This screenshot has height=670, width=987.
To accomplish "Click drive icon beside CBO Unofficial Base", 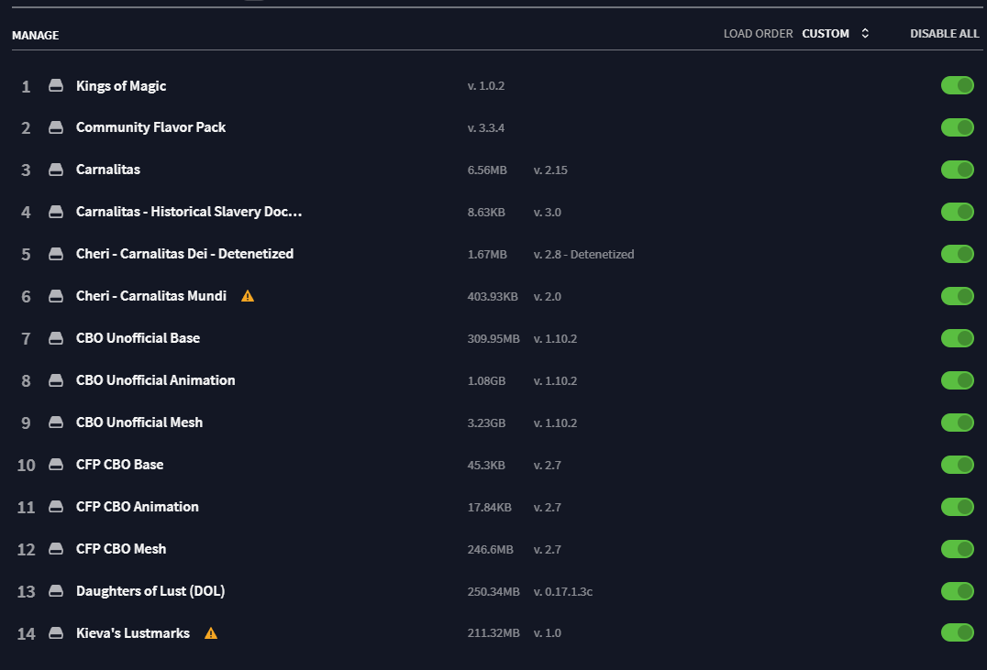I will (x=56, y=338).
